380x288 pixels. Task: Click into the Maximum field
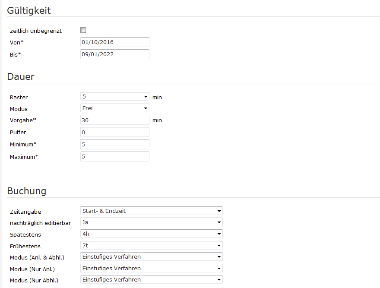(115, 156)
